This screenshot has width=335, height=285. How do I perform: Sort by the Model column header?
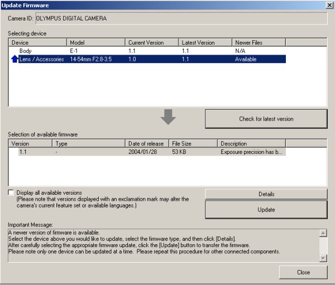tap(96, 42)
